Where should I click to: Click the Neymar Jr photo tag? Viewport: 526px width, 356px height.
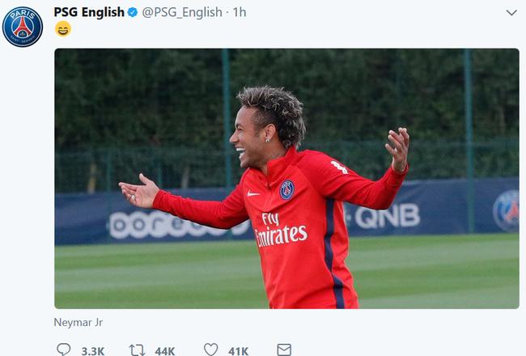click(x=78, y=323)
